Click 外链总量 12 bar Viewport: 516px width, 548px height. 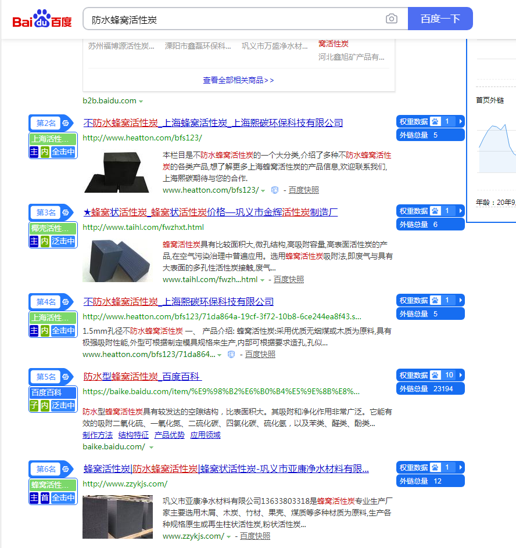point(431,481)
